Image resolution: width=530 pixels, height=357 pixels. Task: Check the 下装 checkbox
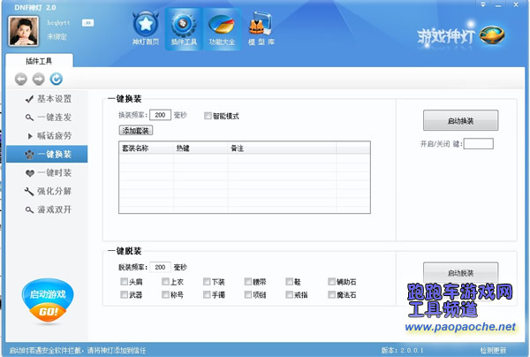pos(207,281)
